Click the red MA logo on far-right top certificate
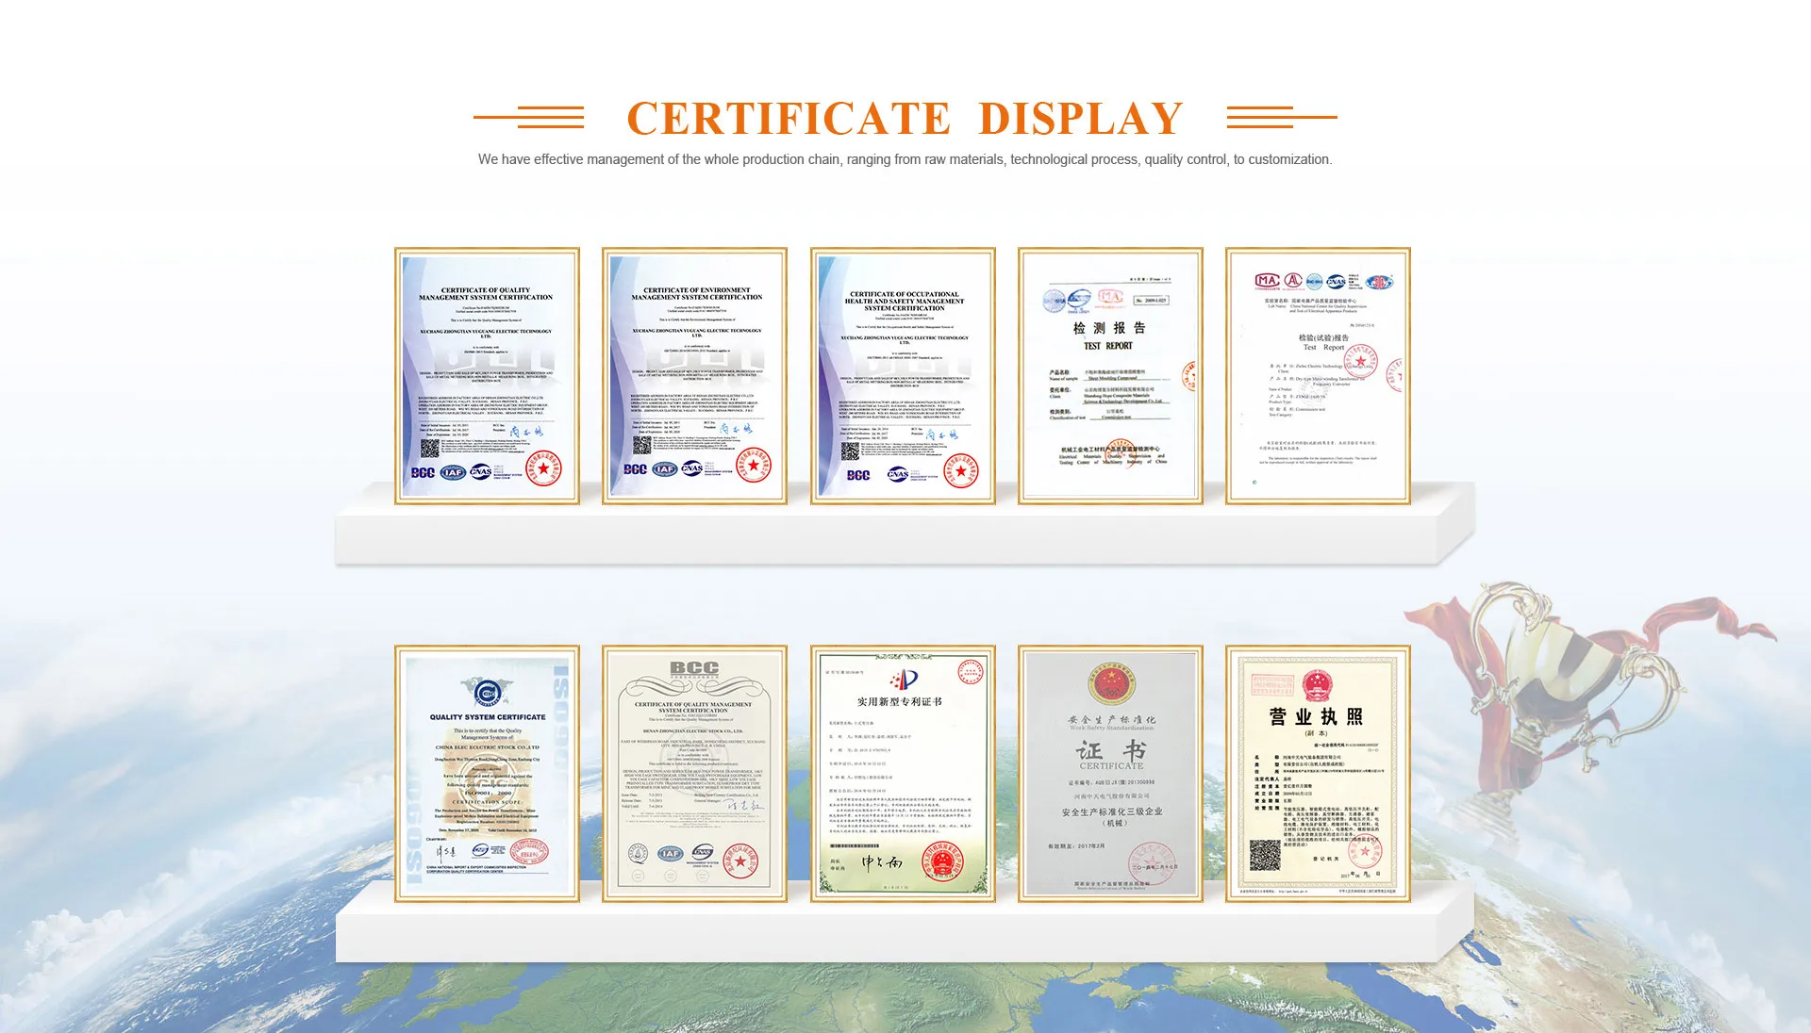 coord(1266,280)
